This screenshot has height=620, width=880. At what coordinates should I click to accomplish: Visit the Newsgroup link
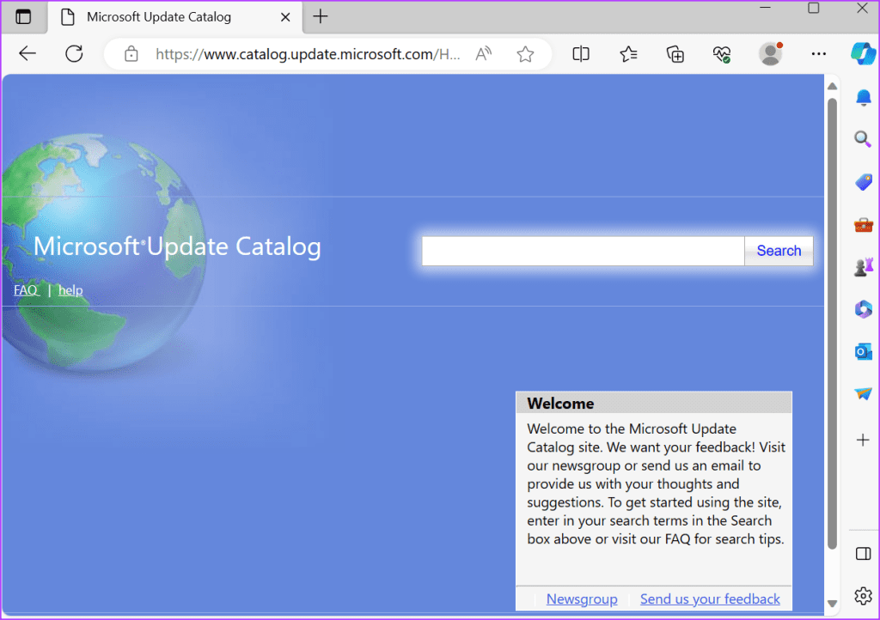[582, 599]
